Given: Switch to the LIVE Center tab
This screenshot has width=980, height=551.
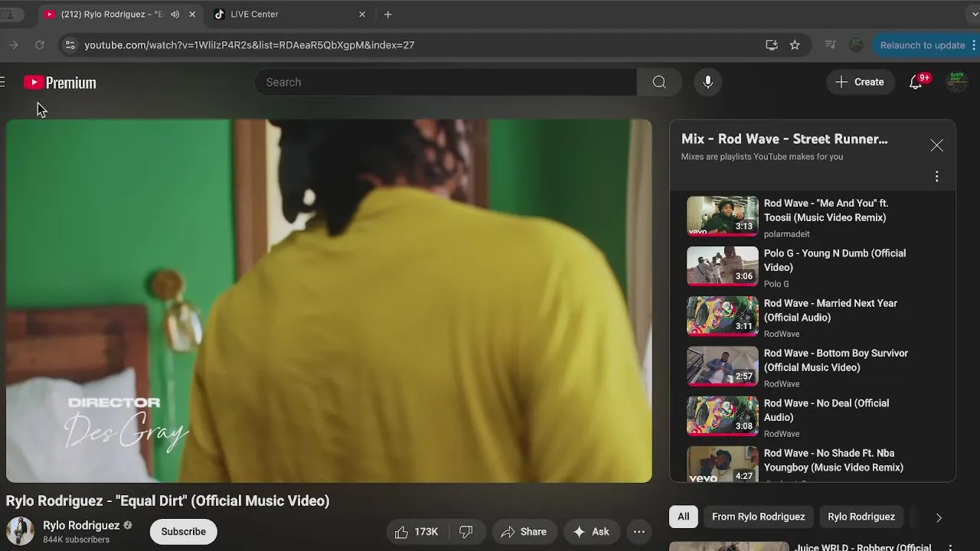Looking at the screenshot, I should click(287, 15).
